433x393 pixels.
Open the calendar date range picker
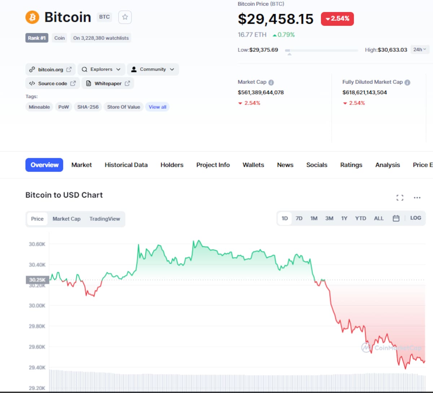pyautogui.click(x=396, y=218)
